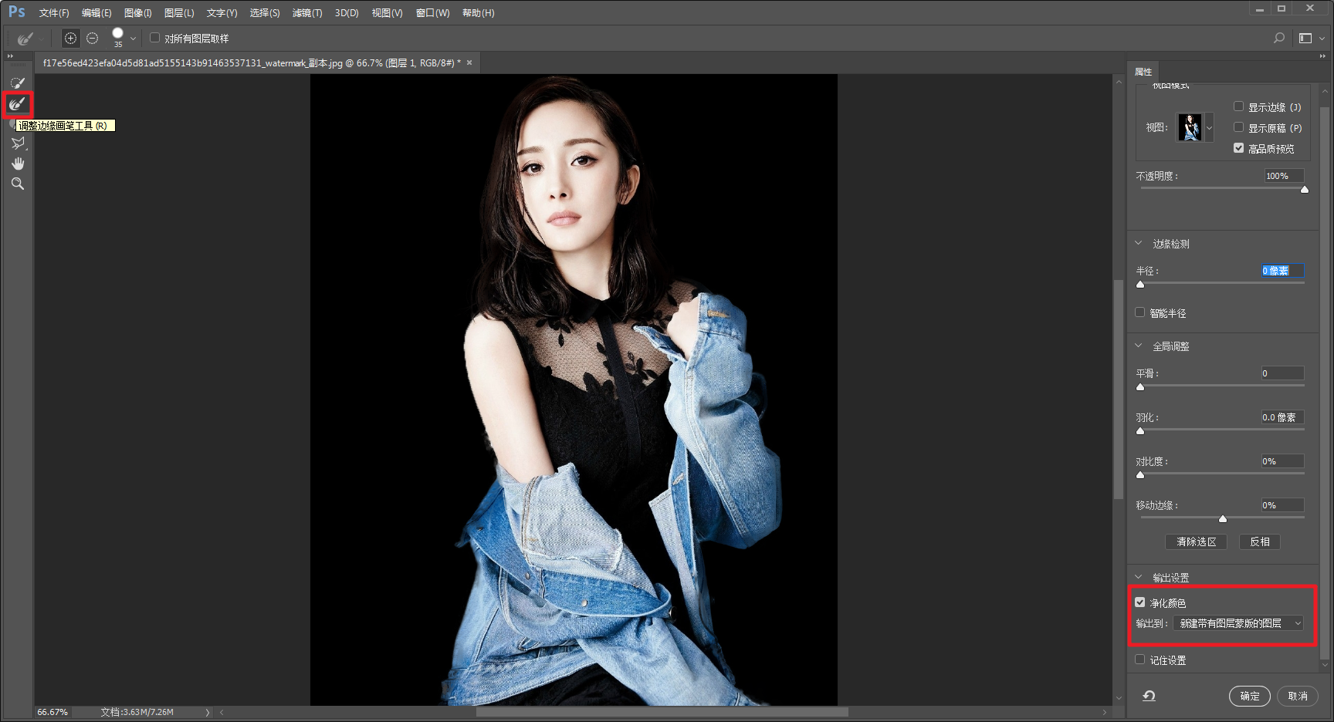Enable 智能半径 checkbox
The width and height of the screenshot is (1334, 722).
(1139, 312)
